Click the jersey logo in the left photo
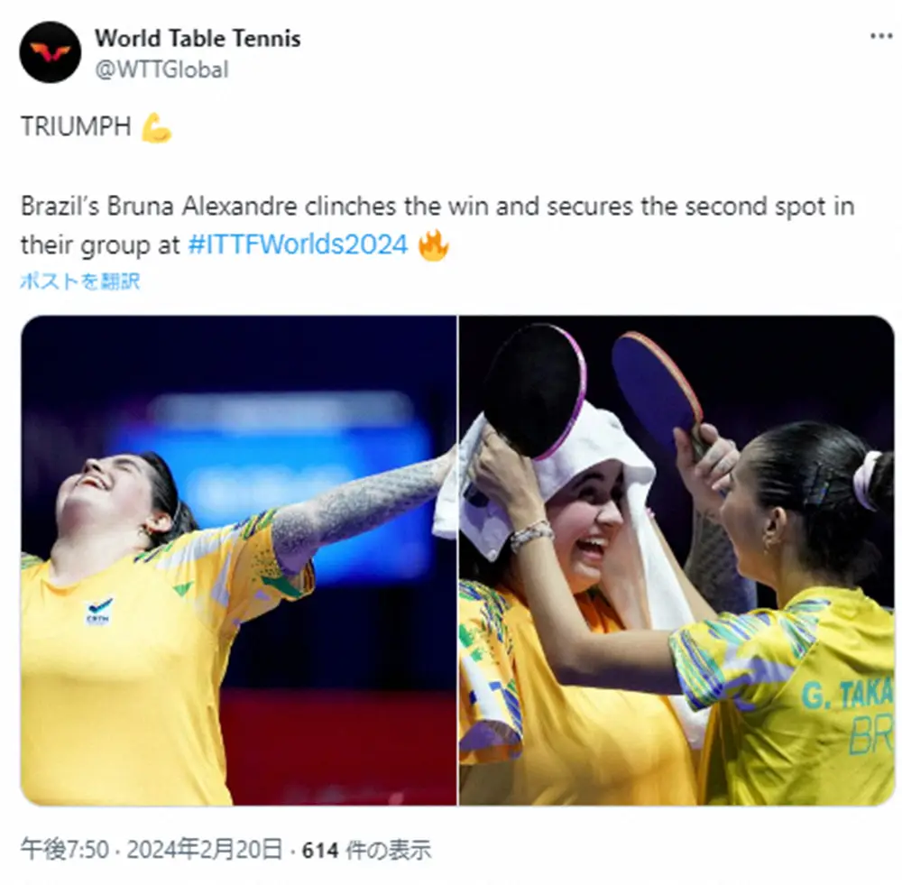Viewport: 902px width, 885px height. point(99,611)
